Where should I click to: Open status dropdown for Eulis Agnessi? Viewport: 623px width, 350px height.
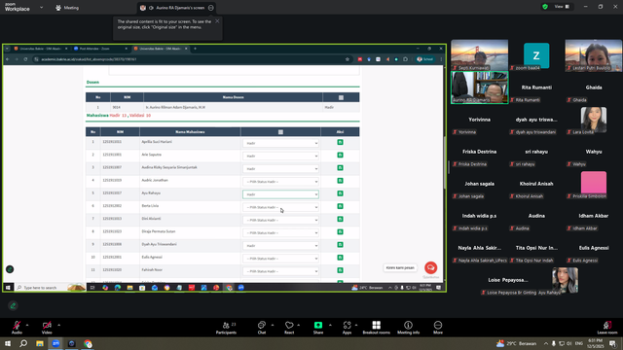click(280, 259)
